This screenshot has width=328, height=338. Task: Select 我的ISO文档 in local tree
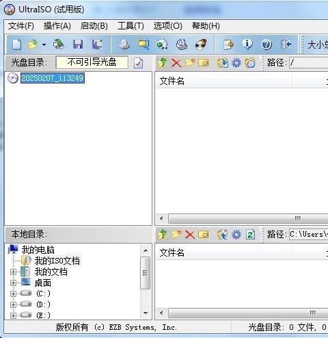[x=57, y=261]
